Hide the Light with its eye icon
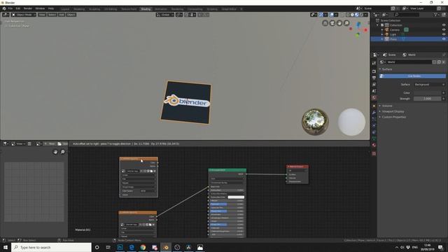This screenshot has width=448, height=252. [x=444, y=34]
